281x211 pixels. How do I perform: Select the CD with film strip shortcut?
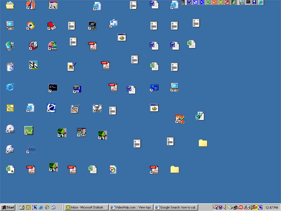point(52,46)
